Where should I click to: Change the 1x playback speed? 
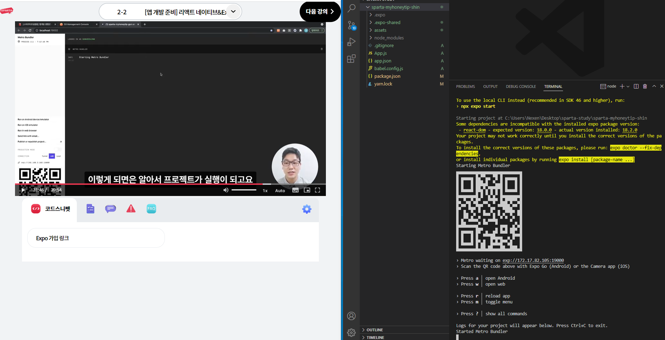tap(265, 190)
